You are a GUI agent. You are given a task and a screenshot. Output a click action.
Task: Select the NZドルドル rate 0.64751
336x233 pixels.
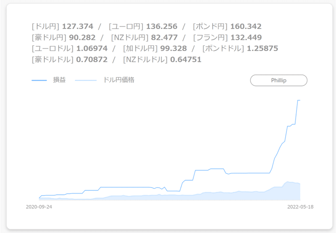click(x=186, y=60)
